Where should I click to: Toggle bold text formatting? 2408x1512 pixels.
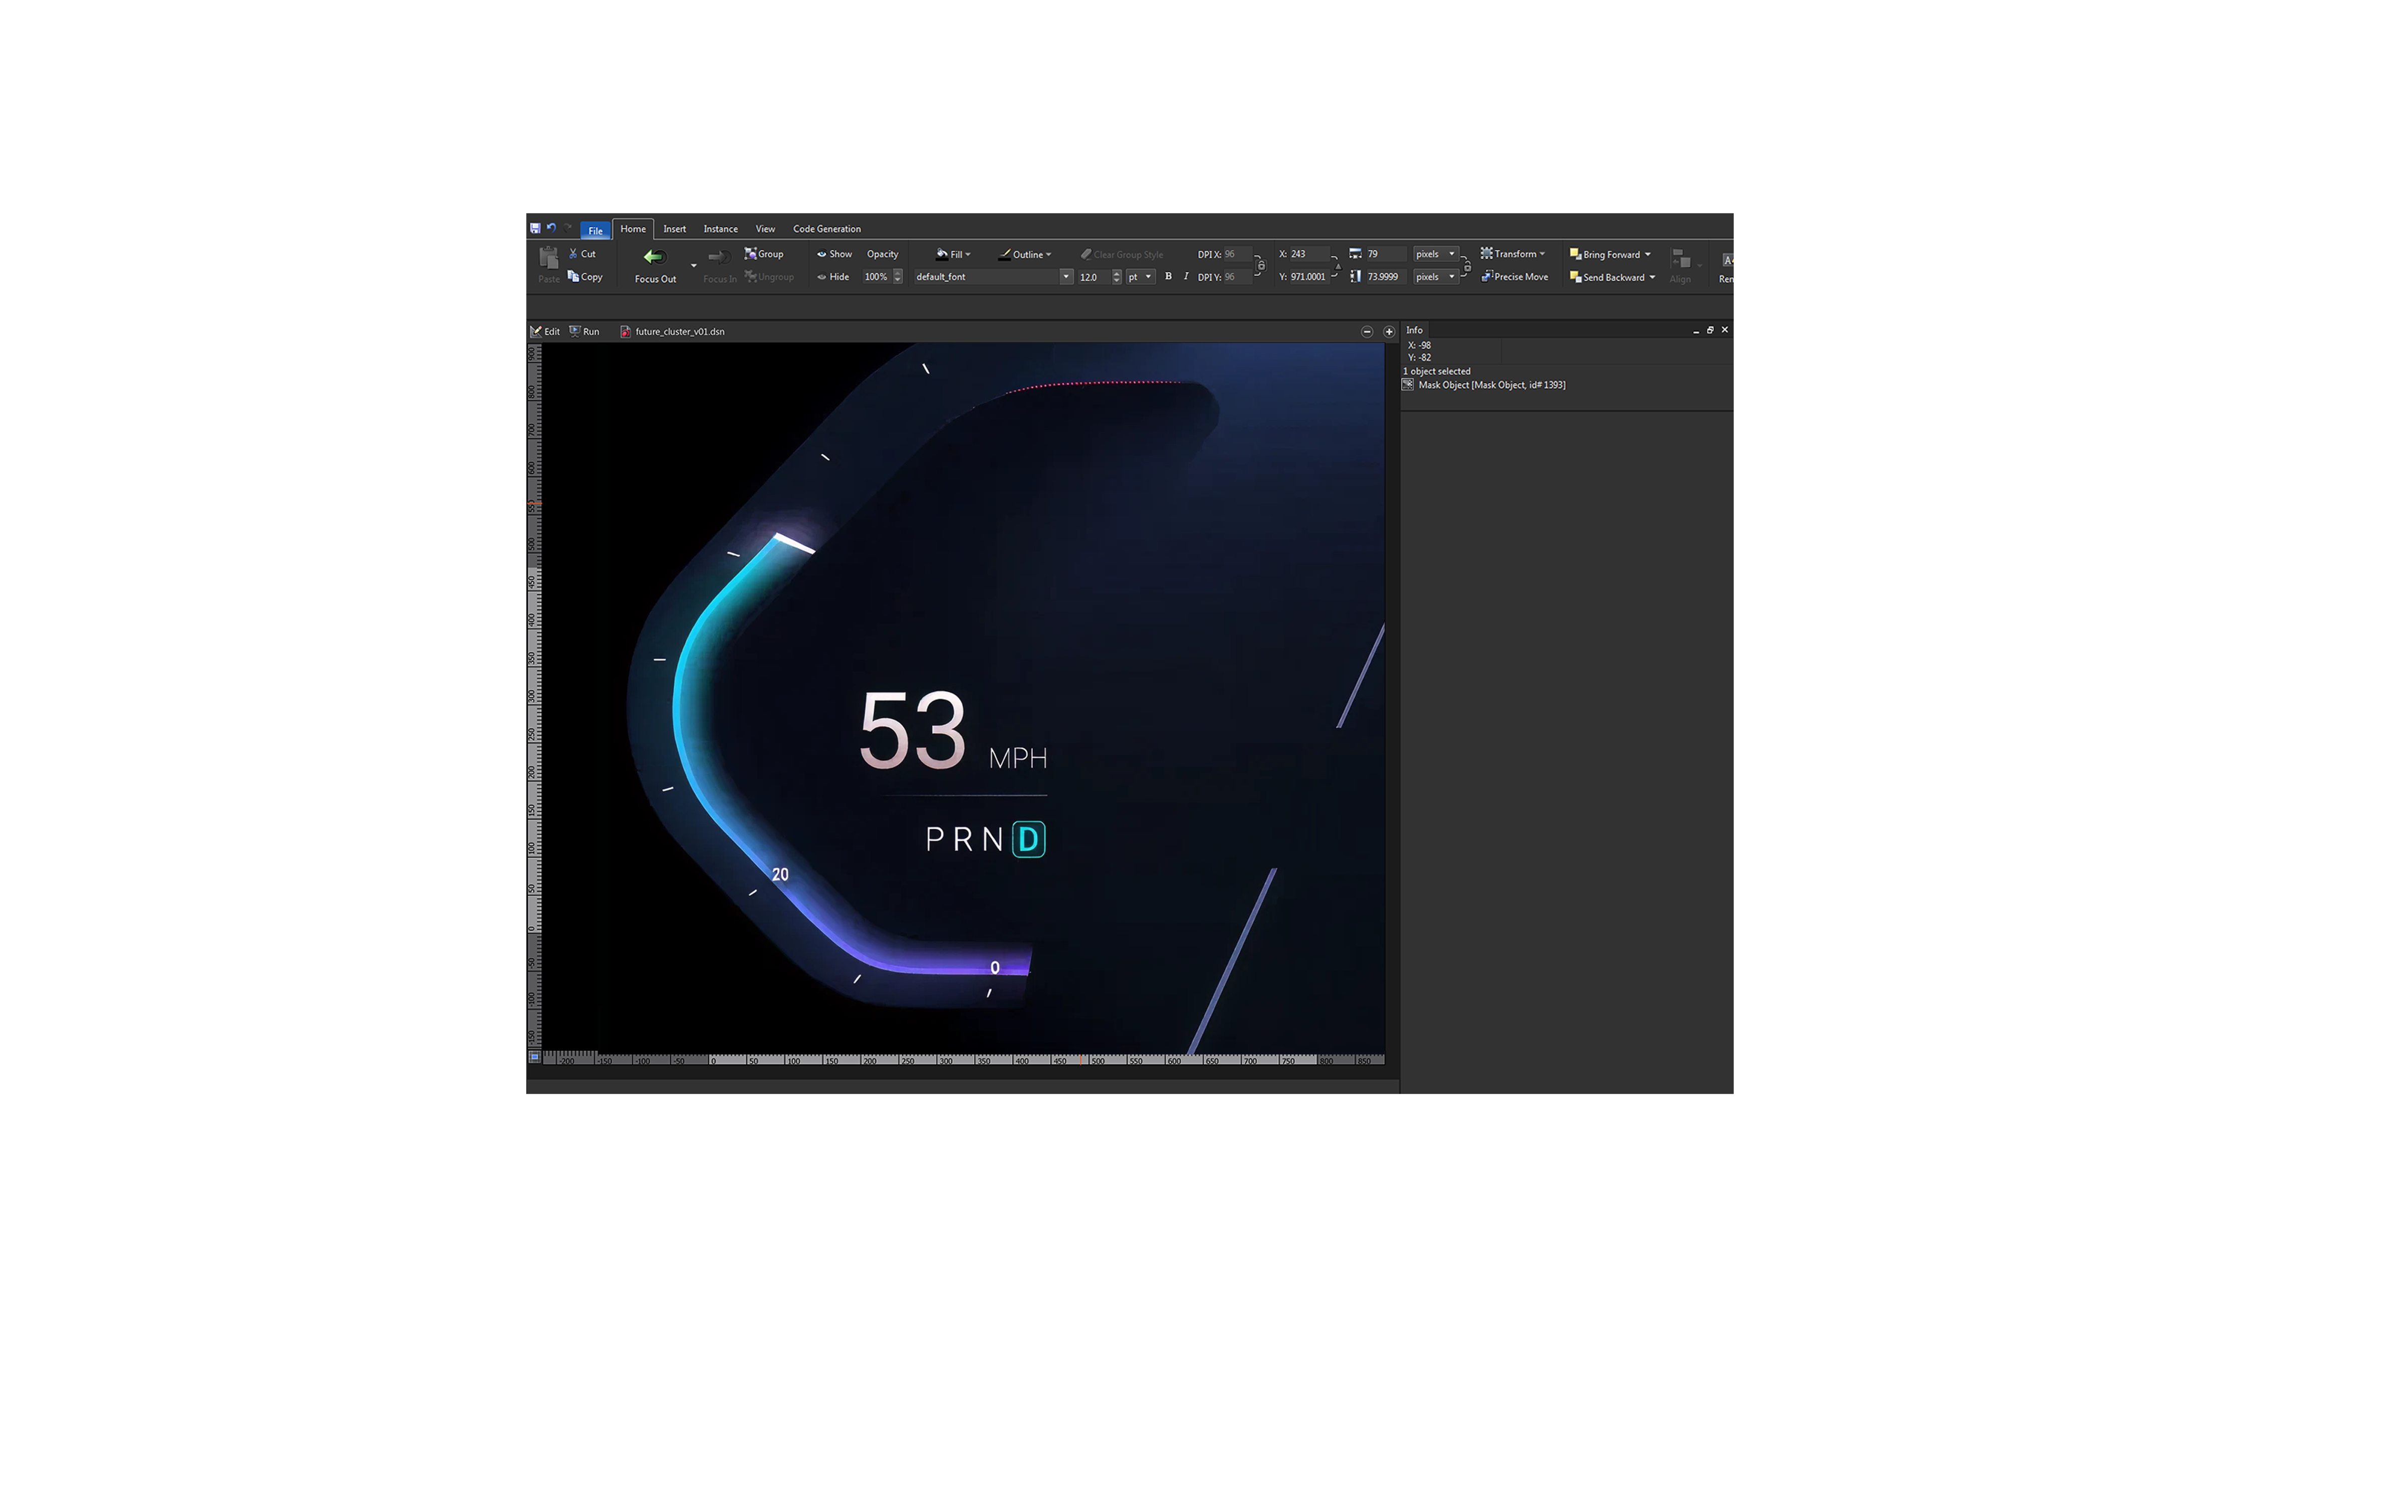[1168, 277]
